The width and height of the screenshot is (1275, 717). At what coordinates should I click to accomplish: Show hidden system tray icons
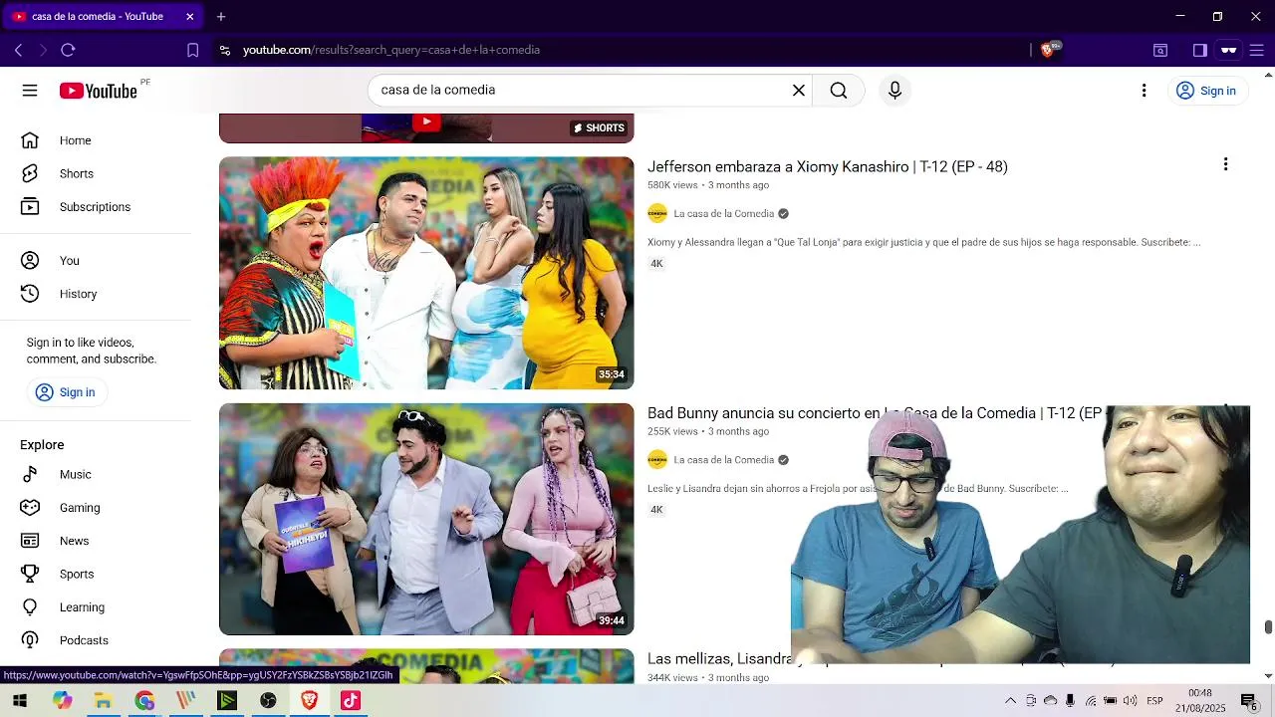point(1010,701)
